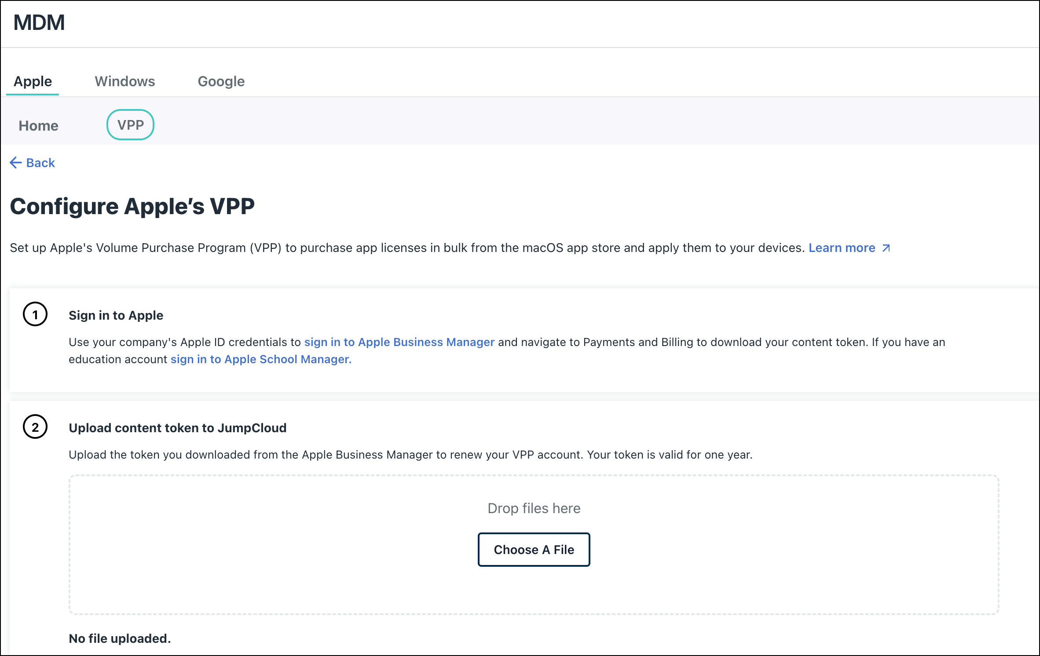Open the Apple School Manager sign-in link
Viewport: 1040px width, 656px height.
pos(260,359)
